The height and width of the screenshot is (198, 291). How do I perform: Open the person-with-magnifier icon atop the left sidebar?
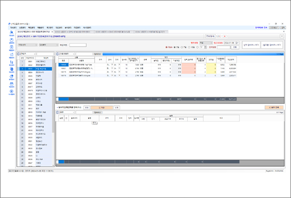[x=11, y=33]
